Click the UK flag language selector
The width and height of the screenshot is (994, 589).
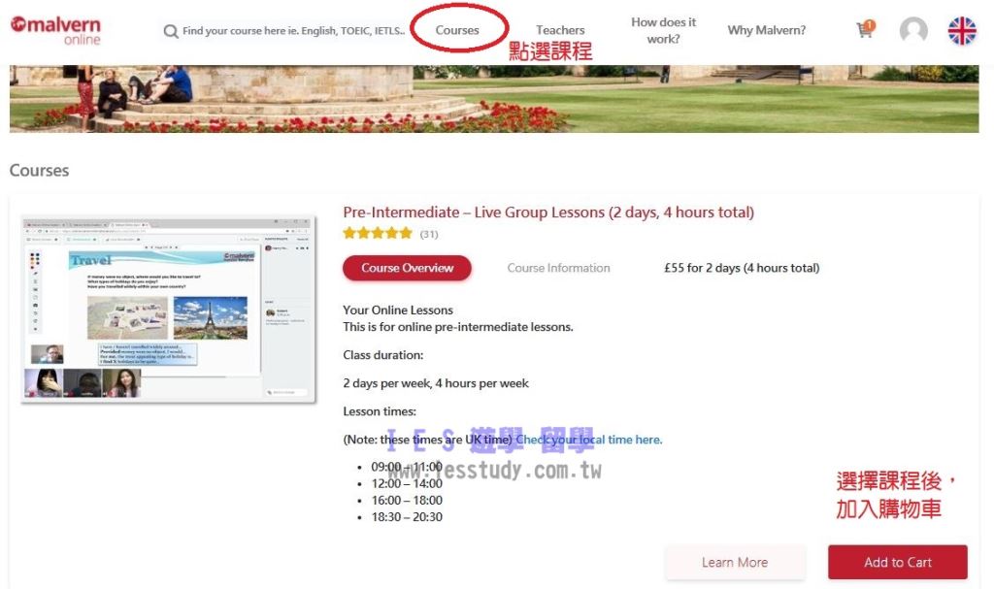[x=962, y=30]
